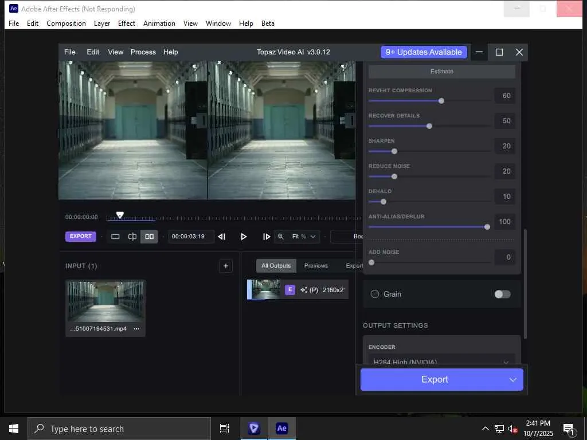
Task: Open the Process menu in Topaz
Action: pos(143,52)
